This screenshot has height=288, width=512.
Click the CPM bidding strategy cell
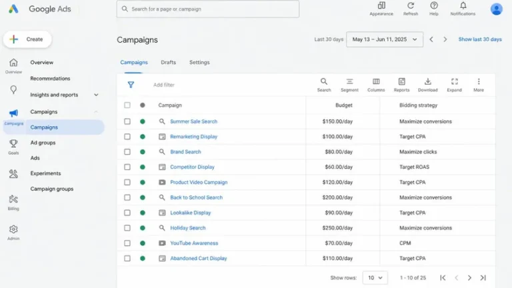tap(405, 243)
